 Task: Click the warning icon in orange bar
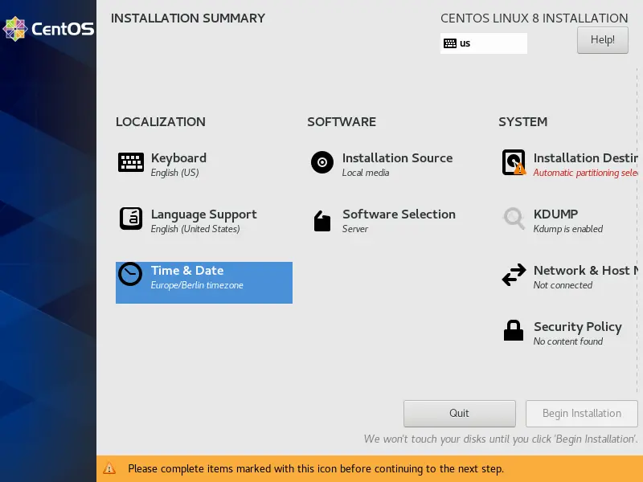(109, 468)
